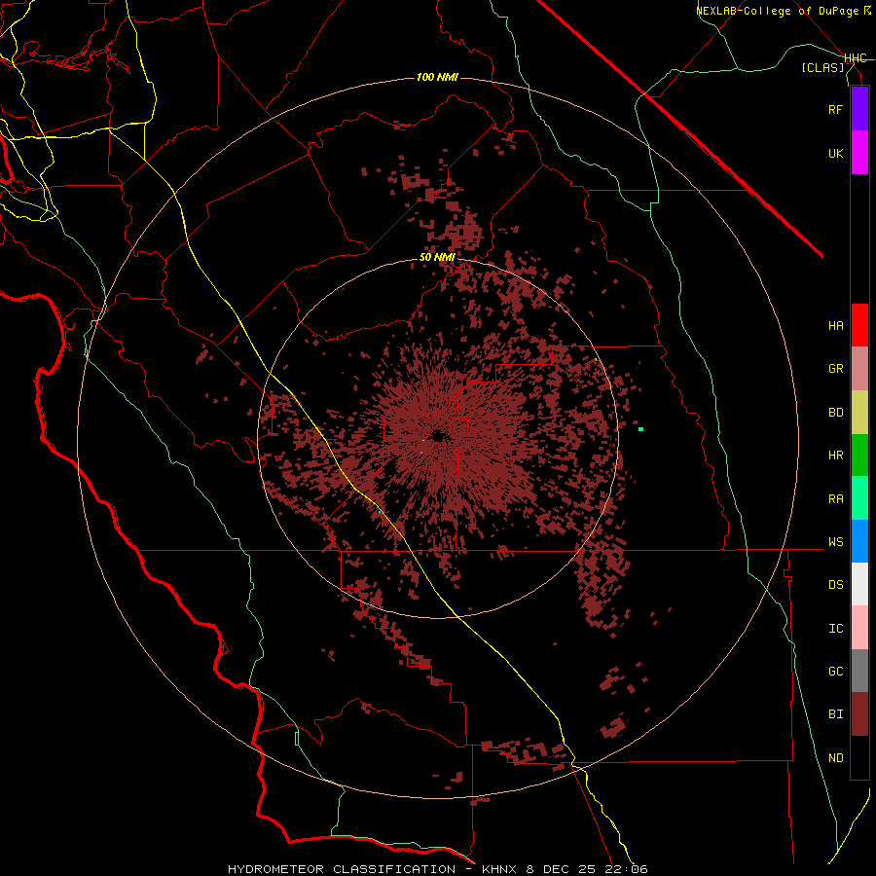Click the UK legend label
Viewport: 876px width, 876px height.
(836, 153)
